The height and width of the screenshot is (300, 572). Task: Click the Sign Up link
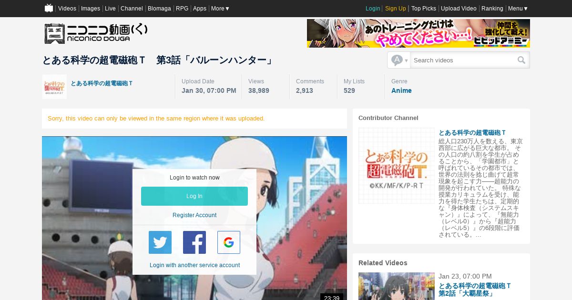[396, 9]
